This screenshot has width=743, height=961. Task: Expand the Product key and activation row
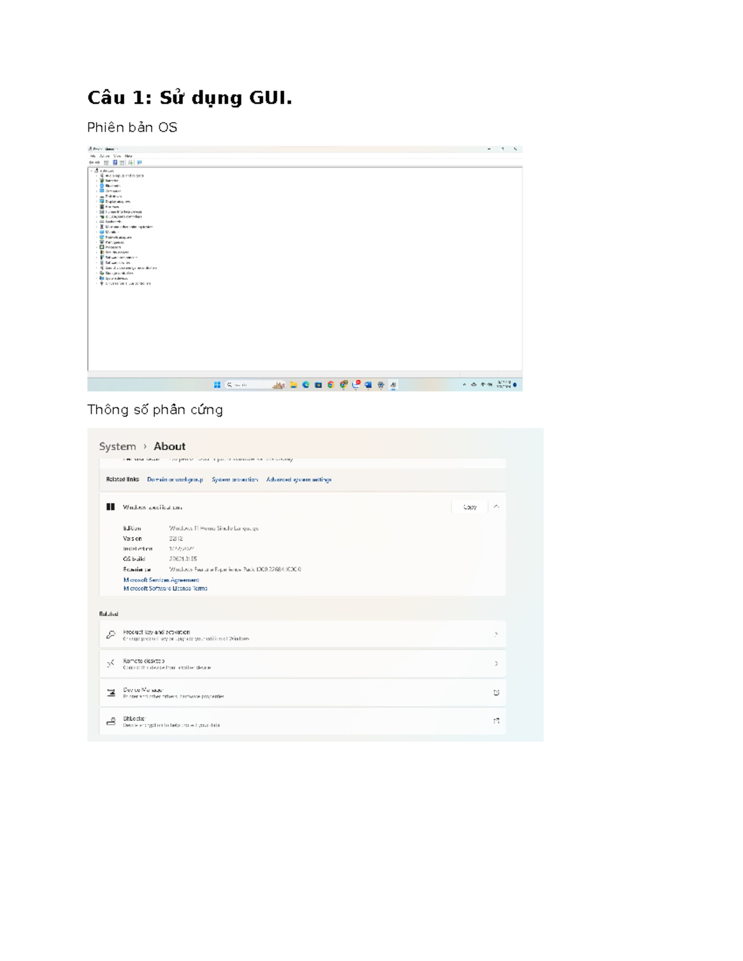click(496, 634)
